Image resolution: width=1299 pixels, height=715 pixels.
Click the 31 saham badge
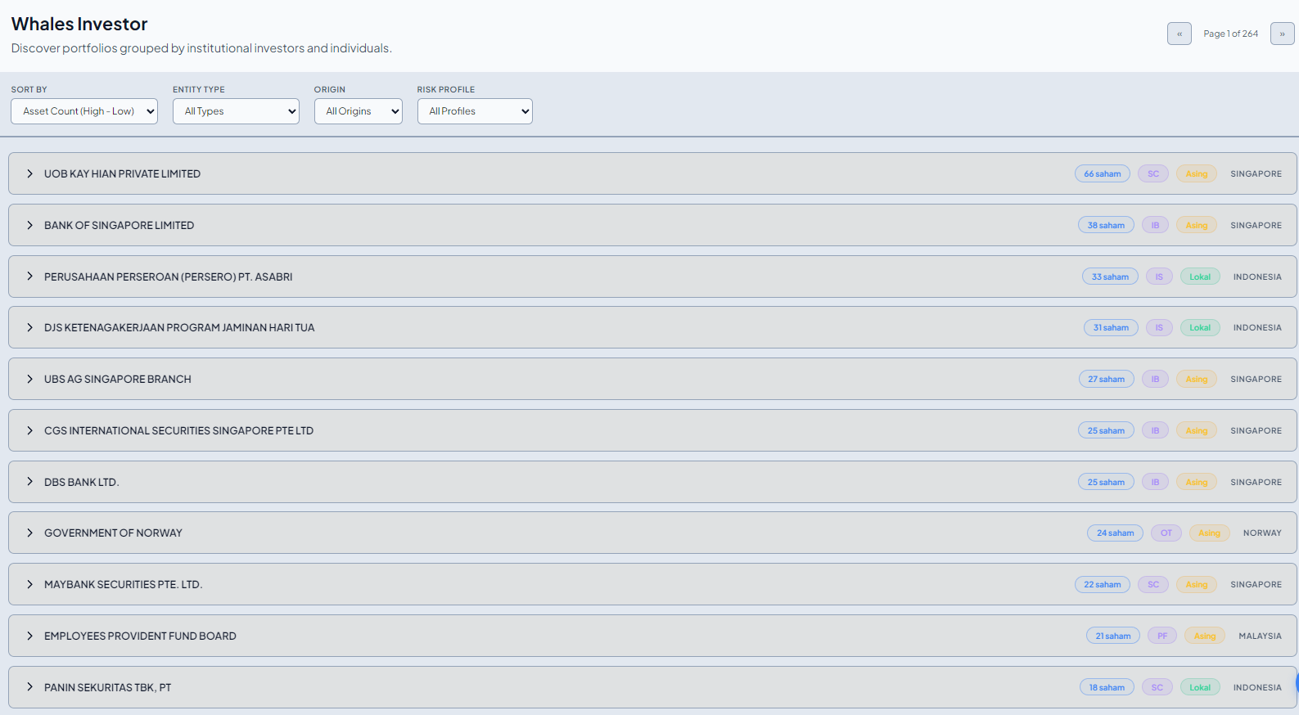1111,327
